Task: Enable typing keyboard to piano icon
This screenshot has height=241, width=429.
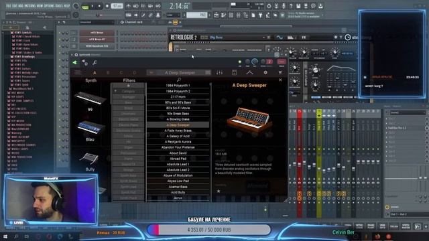Action: pyautogui.click(x=128, y=15)
